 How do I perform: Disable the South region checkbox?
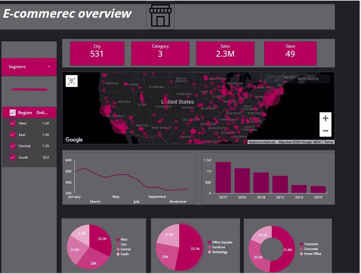[13, 157]
